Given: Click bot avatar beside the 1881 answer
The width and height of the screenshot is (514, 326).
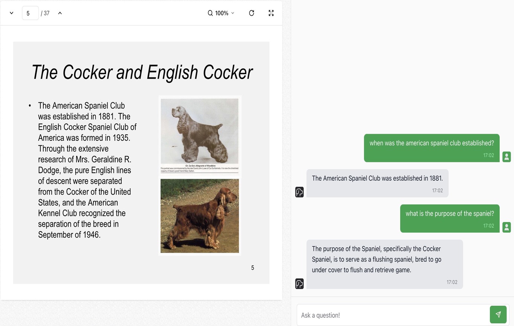Looking at the screenshot, I should pos(300,192).
